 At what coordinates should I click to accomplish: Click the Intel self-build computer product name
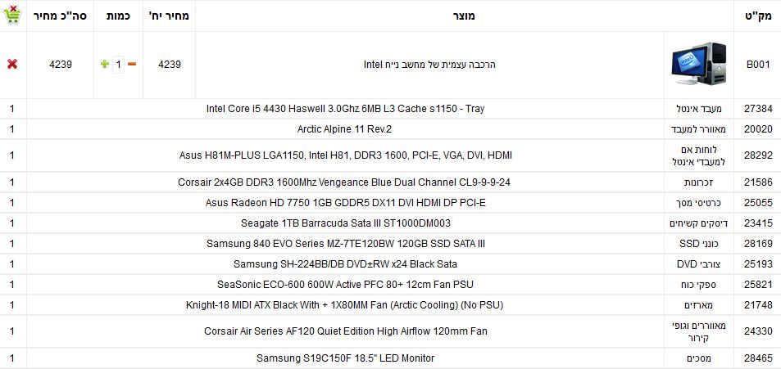(429, 64)
